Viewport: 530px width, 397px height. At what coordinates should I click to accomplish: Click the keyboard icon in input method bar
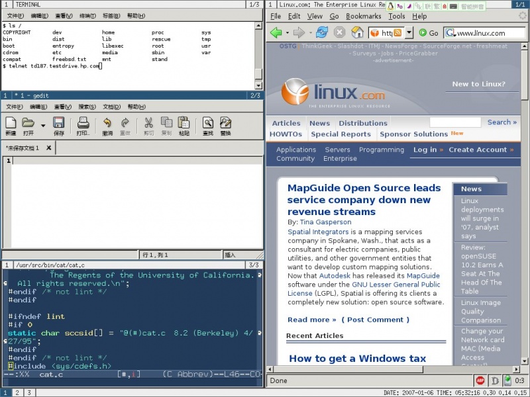pyautogui.click(x=453, y=6)
